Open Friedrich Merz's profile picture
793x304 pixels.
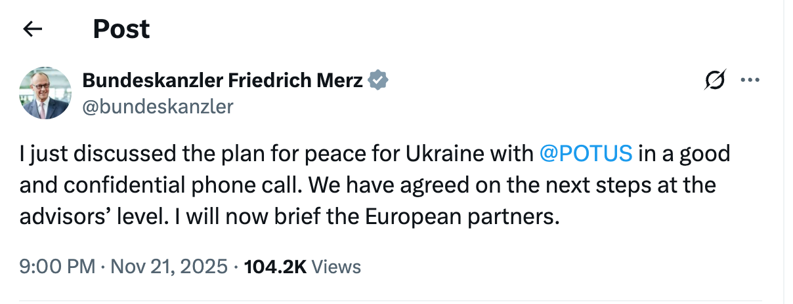click(45, 92)
